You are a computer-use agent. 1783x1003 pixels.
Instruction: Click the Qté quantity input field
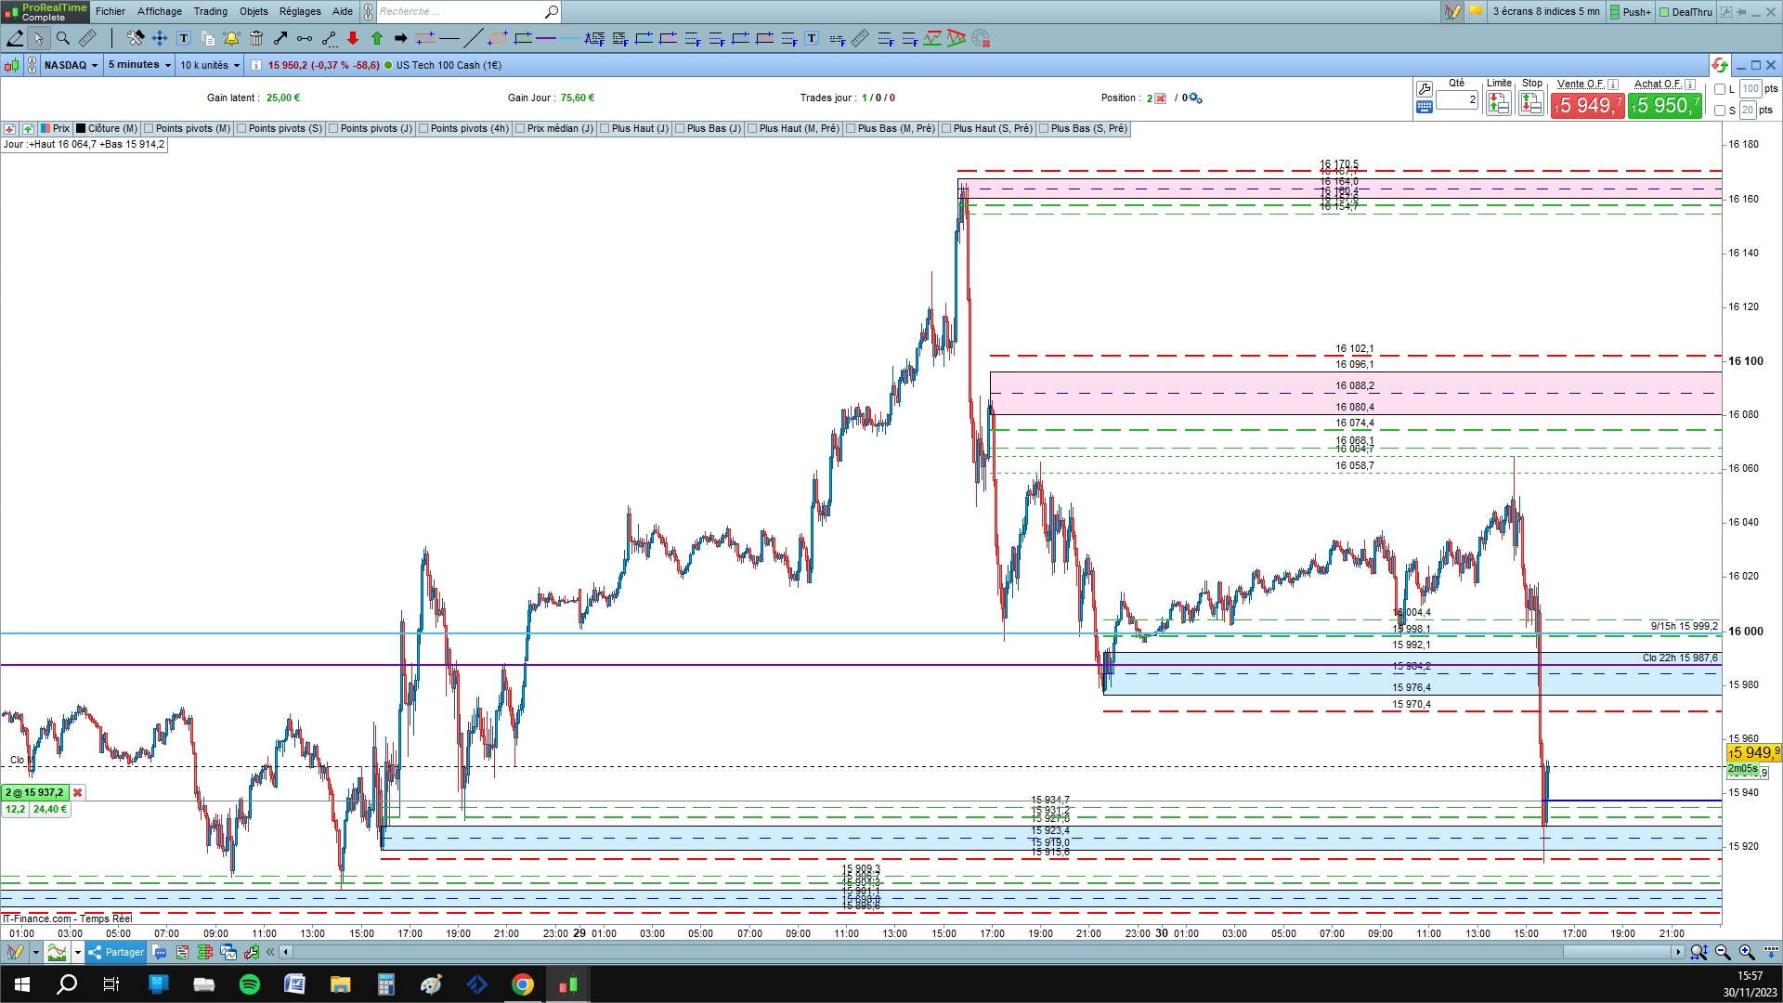(1456, 99)
